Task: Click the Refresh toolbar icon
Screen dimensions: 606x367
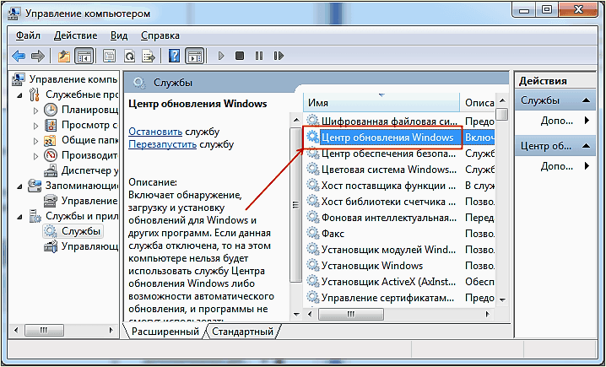Action: pyautogui.click(x=128, y=56)
